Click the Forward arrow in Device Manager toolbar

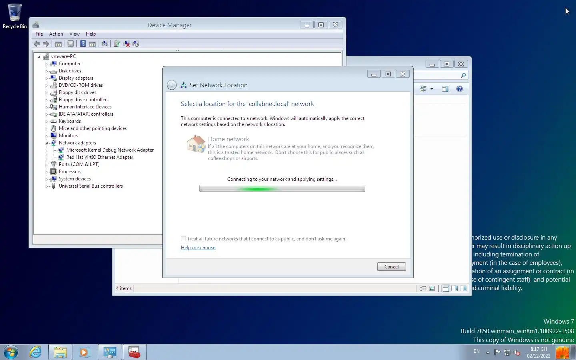click(46, 44)
